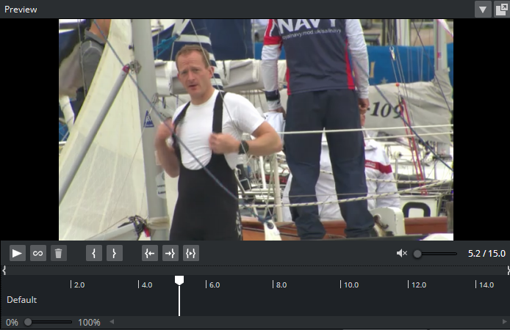Select the Default track label
Image resolution: width=510 pixels, height=330 pixels.
click(x=21, y=300)
